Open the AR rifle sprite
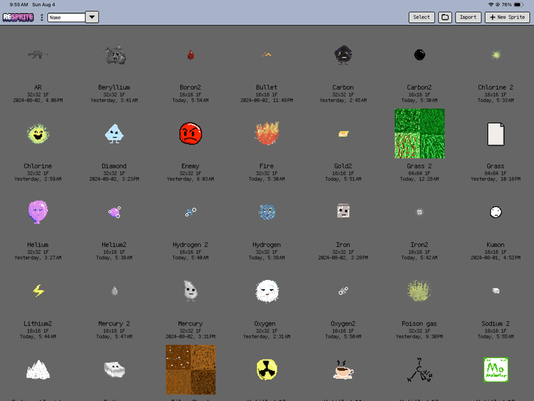 (38, 55)
